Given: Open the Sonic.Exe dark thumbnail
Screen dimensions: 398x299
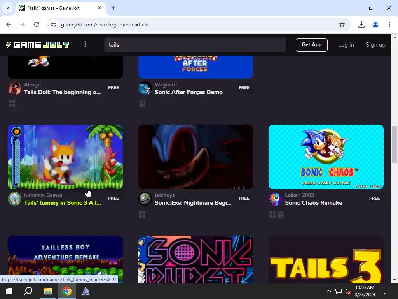Looking at the screenshot, I should (x=196, y=157).
